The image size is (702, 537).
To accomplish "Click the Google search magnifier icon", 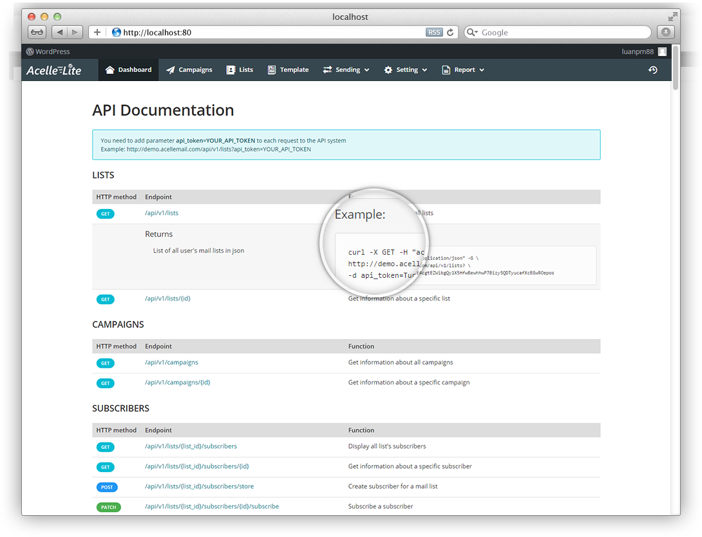I will pos(471,32).
